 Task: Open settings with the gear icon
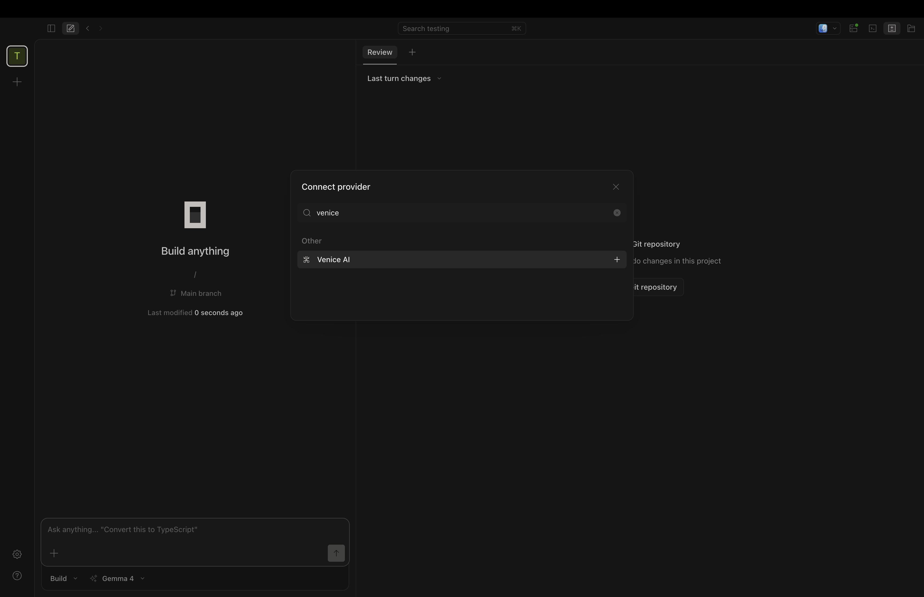[x=17, y=554]
